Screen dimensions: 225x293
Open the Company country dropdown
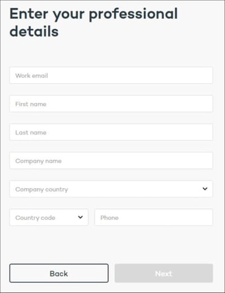(x=111, y=189)
